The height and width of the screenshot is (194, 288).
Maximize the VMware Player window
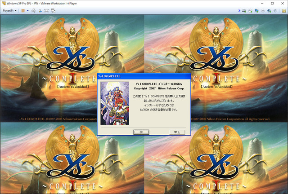[x=272, y=3]
